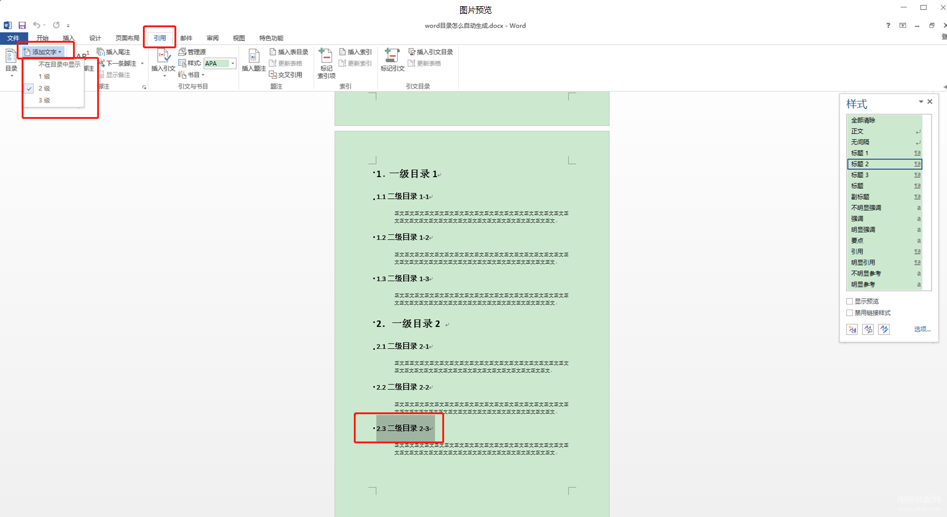
Task: Click heading '1. 一级目录 1' in document
Action: click(x=408, y=174)
